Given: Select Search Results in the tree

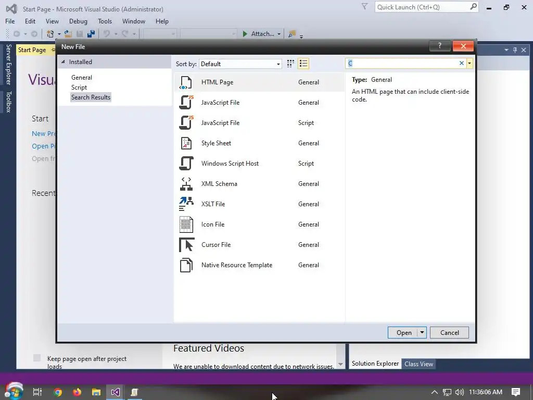Looking at the screenshot, I should click(x=91, y=97).
